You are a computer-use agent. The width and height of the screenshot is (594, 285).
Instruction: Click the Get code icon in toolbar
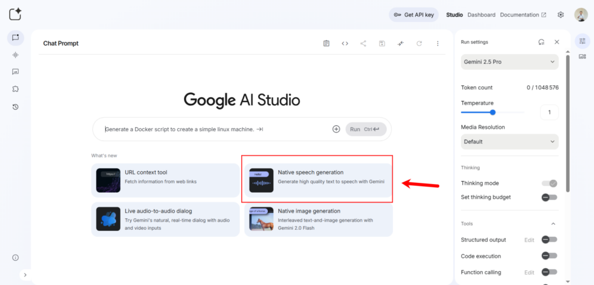coord(345,44)
